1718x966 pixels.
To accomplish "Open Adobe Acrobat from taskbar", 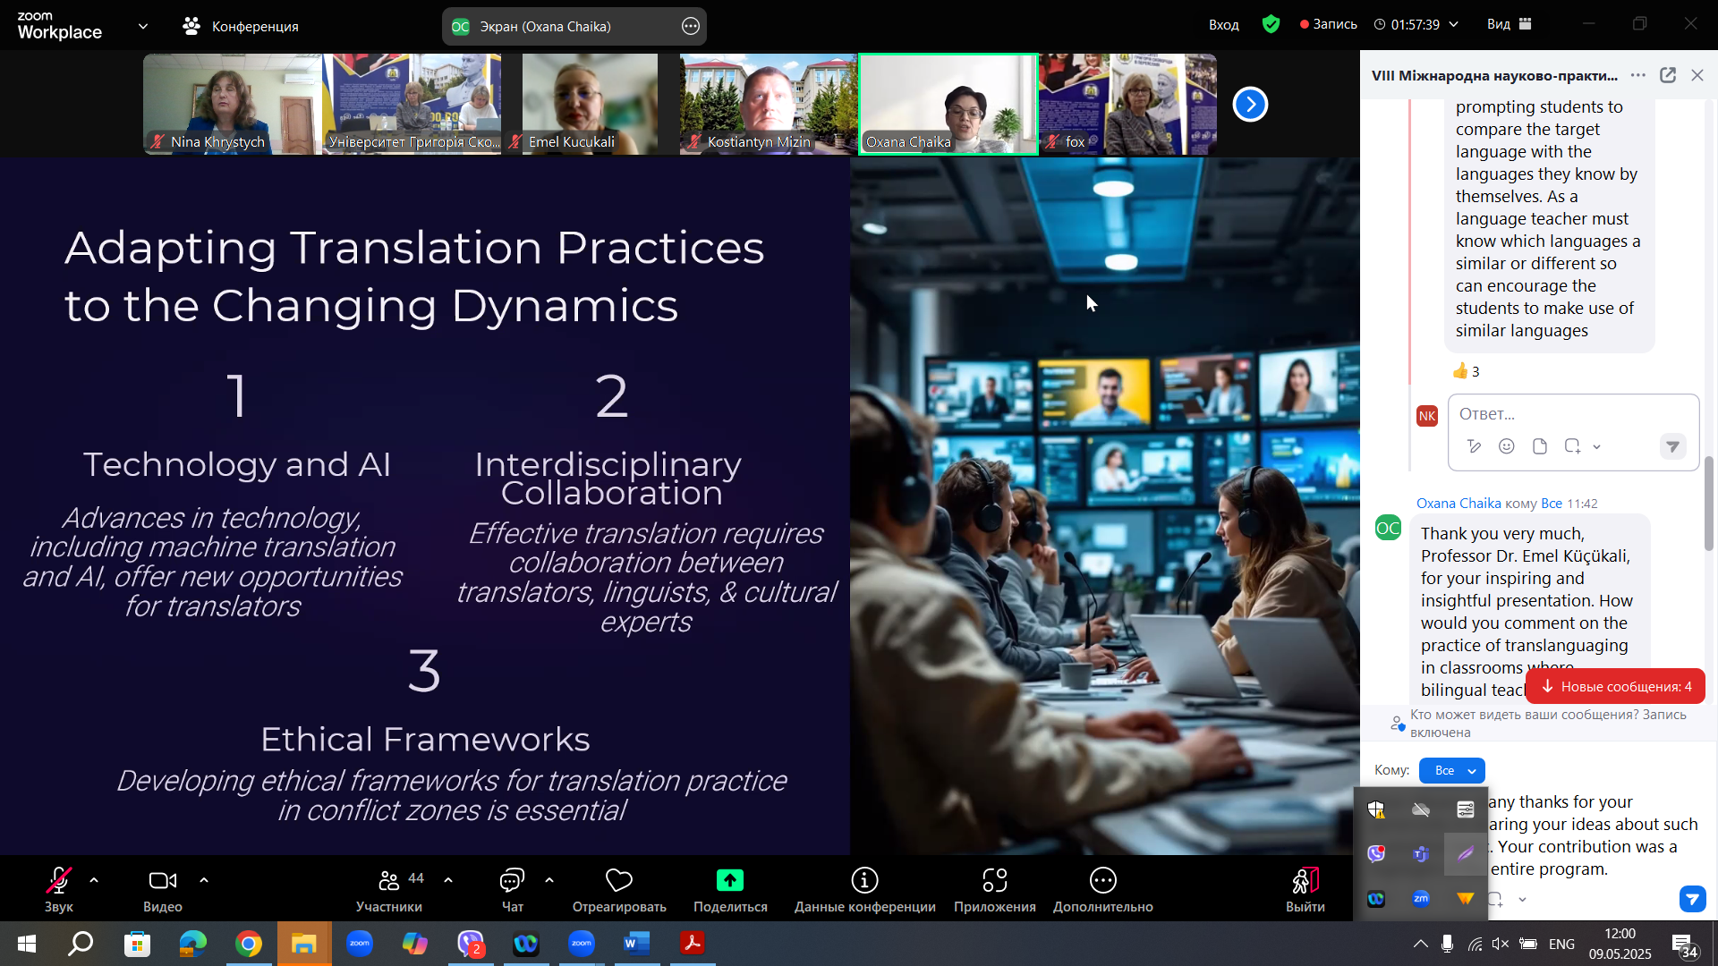I will pos(692,944).
